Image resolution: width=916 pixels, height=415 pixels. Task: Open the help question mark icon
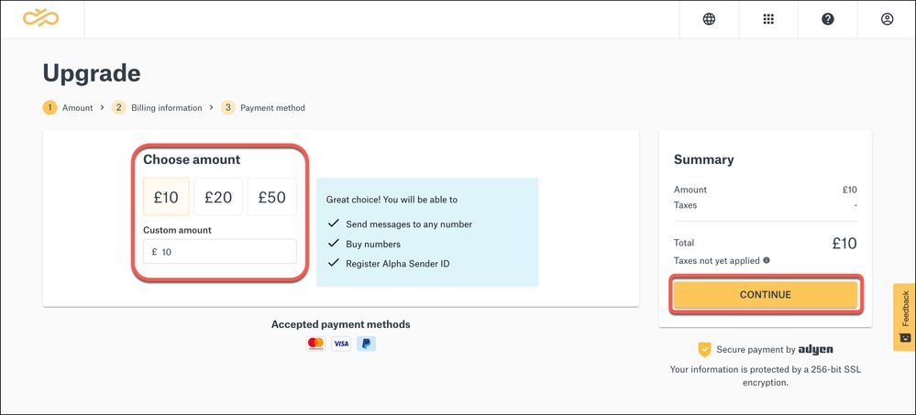tap(828, 19)
